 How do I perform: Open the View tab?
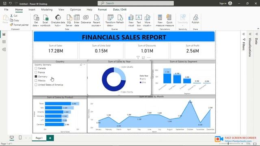coord(61,10)
